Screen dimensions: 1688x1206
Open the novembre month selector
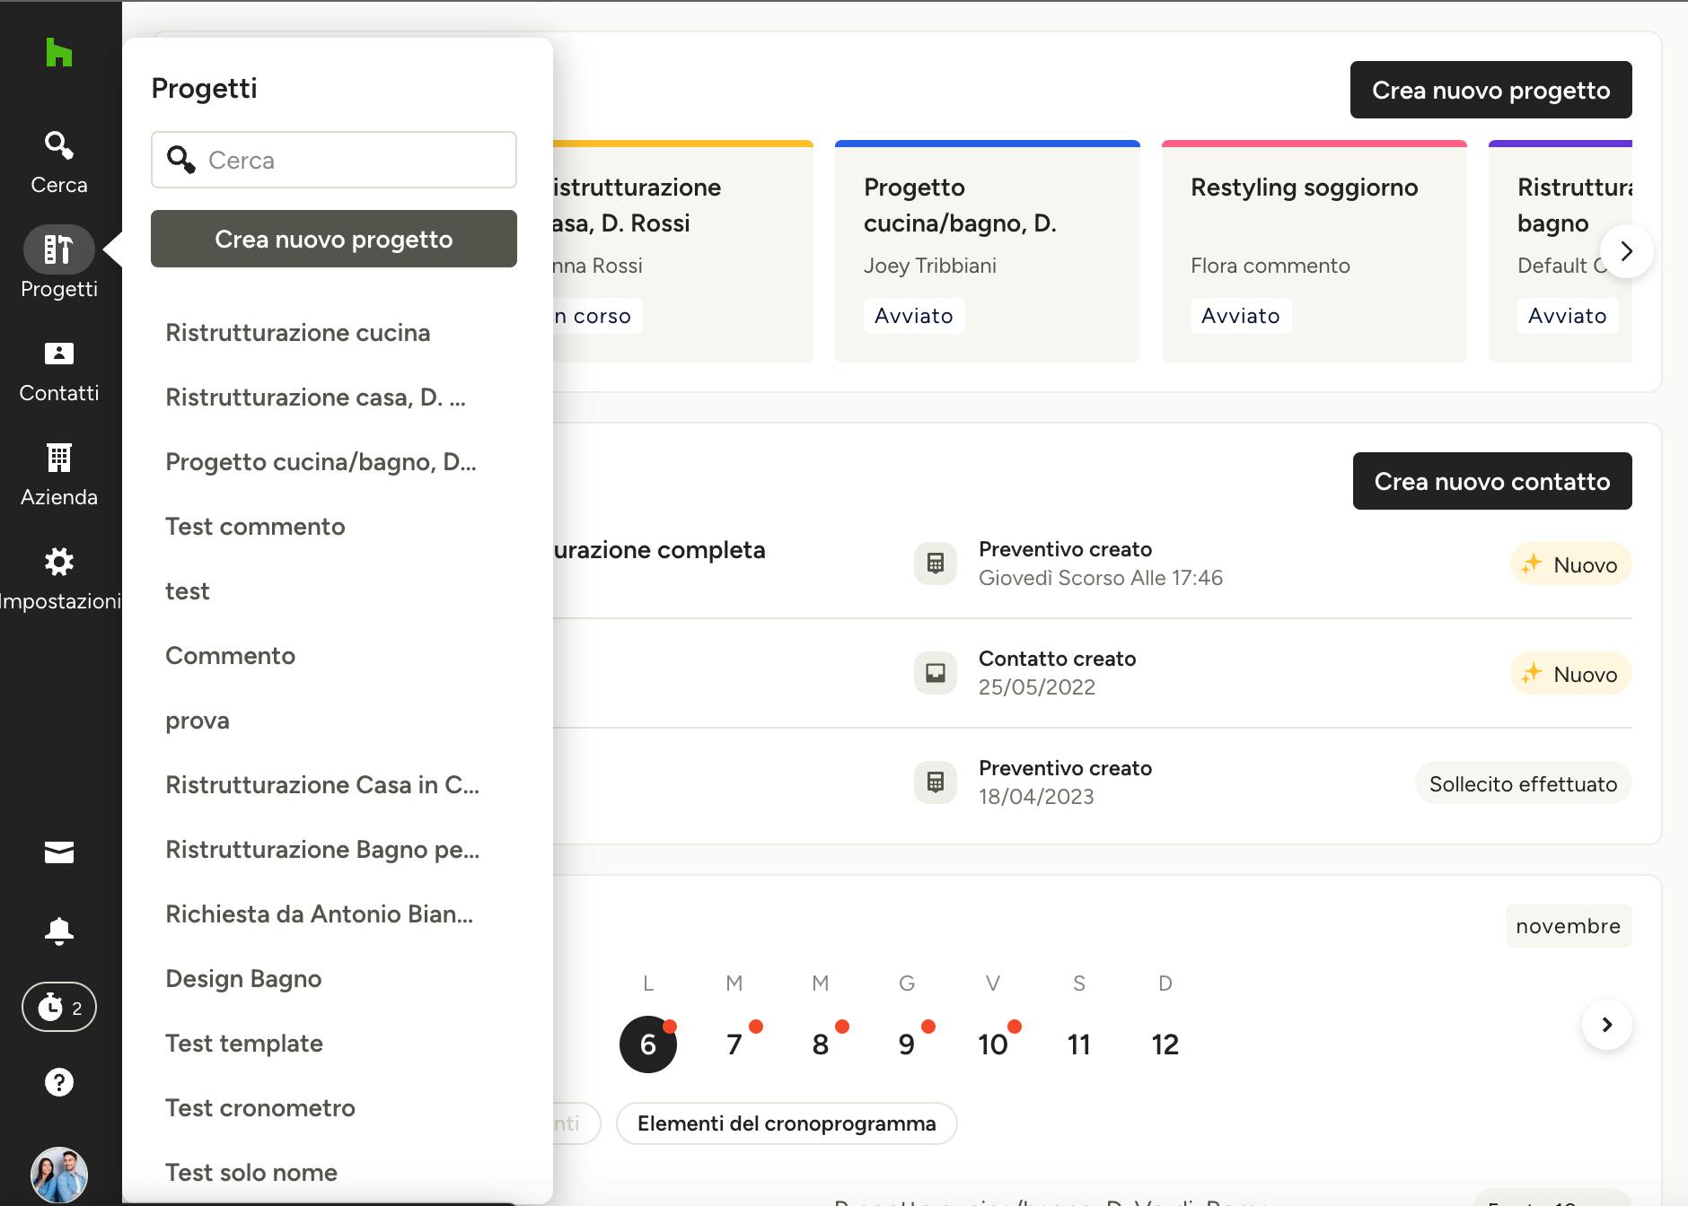[x=1568, y=926]
